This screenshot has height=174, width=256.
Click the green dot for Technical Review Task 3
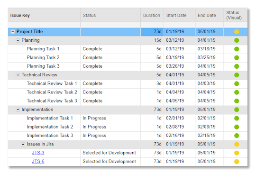[237, 101]
